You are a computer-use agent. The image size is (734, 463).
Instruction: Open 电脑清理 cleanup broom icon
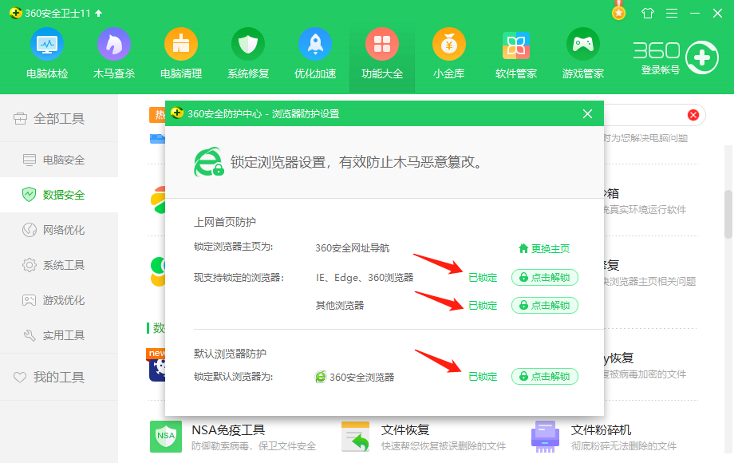(181, 44)
